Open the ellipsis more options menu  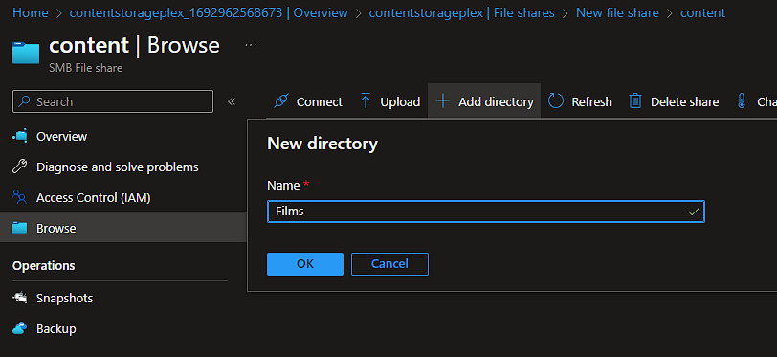pos(251,45)
